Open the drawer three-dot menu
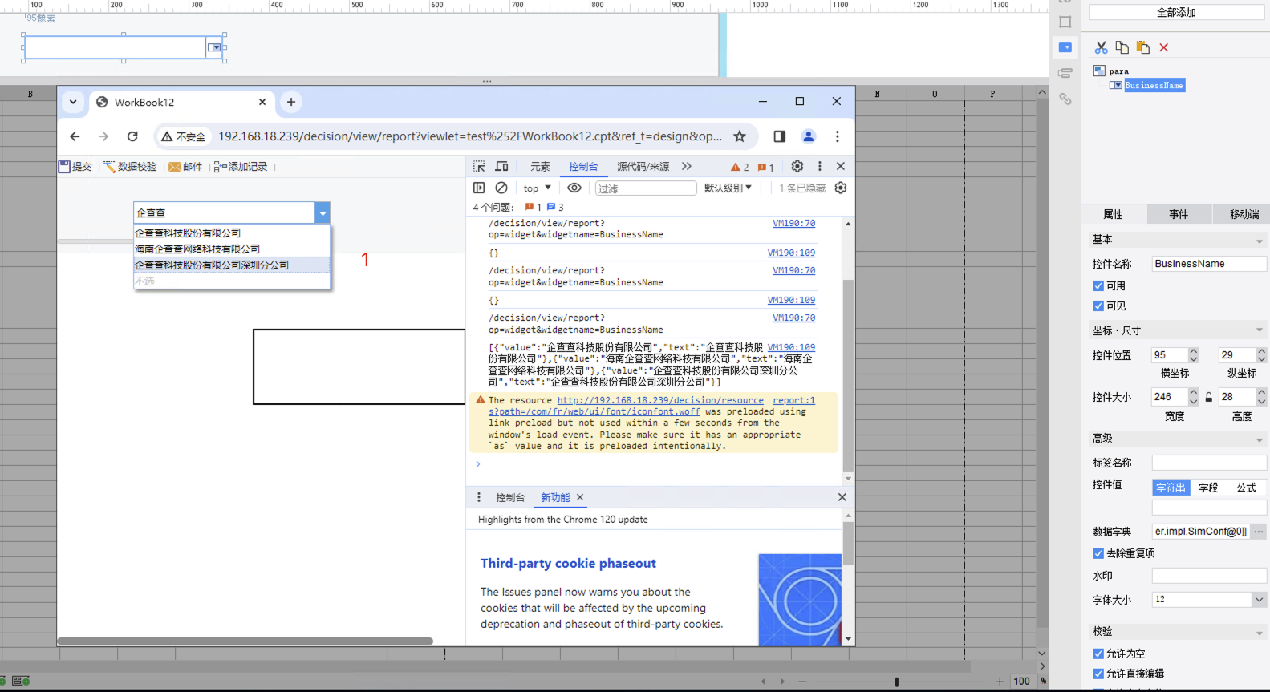 479,497
